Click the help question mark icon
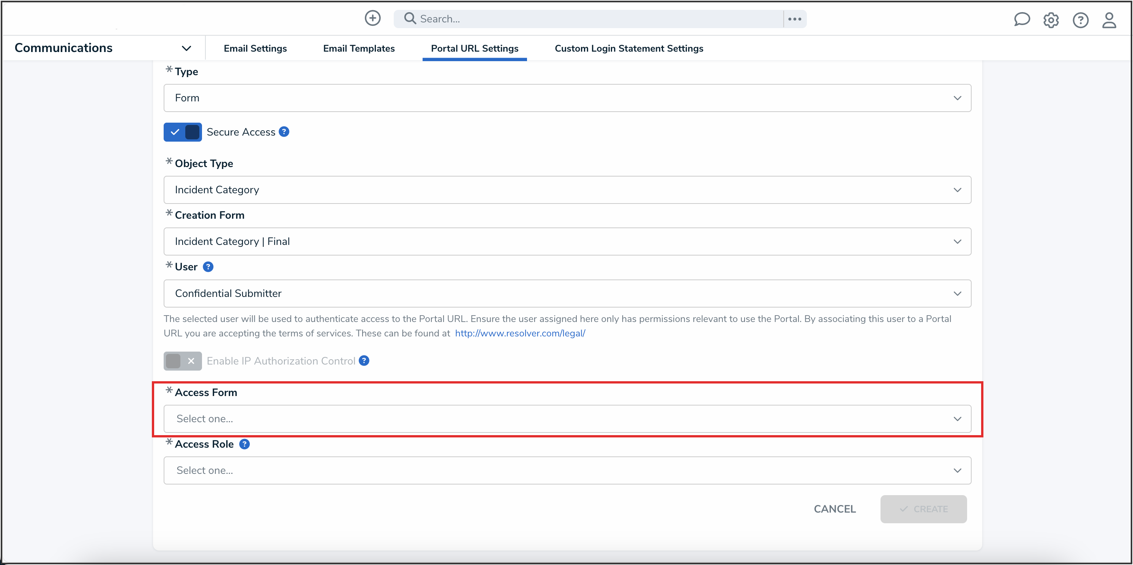This screenshot has height=565, width=1133. (1080, 20)
